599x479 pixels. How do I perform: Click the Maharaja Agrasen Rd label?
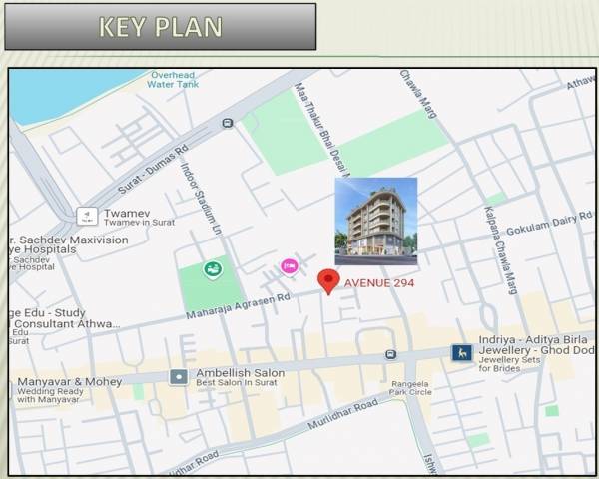238,306
